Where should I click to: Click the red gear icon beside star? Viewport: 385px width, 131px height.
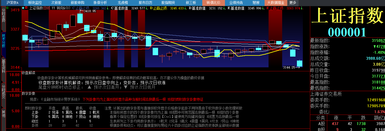(x=26, y=8)
